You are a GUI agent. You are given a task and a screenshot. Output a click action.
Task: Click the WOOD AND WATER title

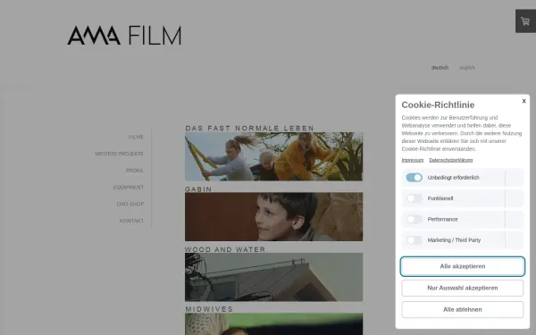(225, 249)
